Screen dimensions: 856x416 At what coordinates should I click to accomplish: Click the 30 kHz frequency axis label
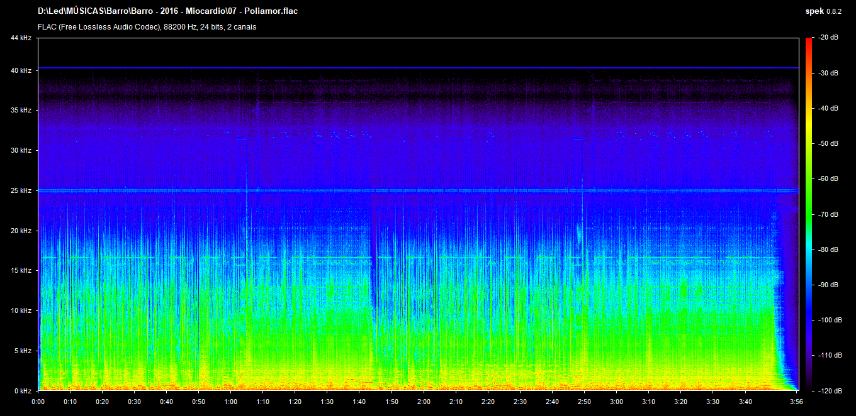21,151
